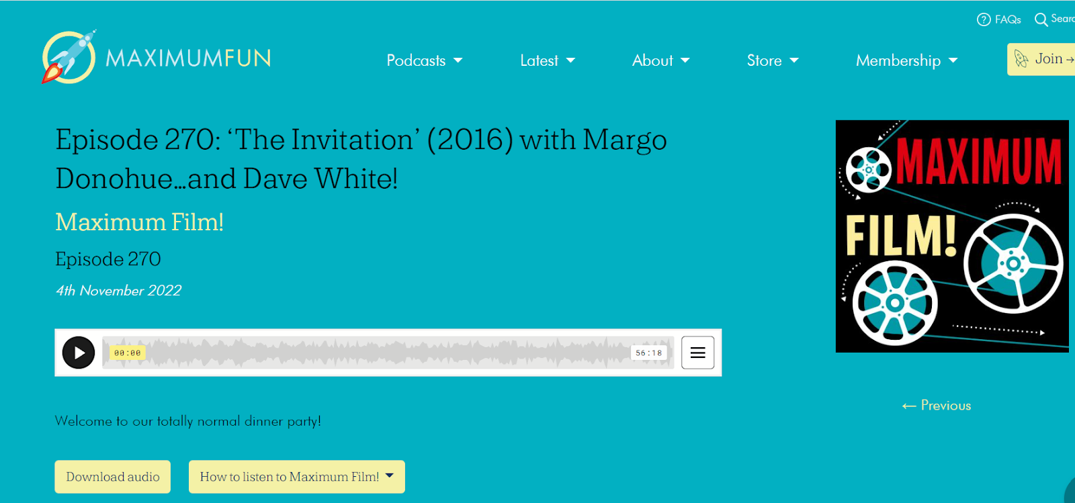1075x503 pixels.
Task: Click the FAQs question mark icon
Action: [x=984, y=19]
